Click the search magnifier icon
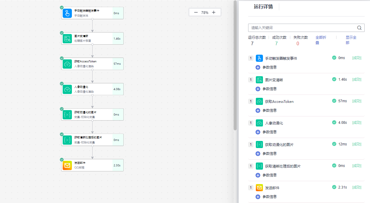Viewport: 370px width, 203px height. click(359, 28)
